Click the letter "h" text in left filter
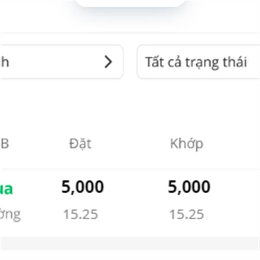 pyautogui.click(x=5, y=62)
